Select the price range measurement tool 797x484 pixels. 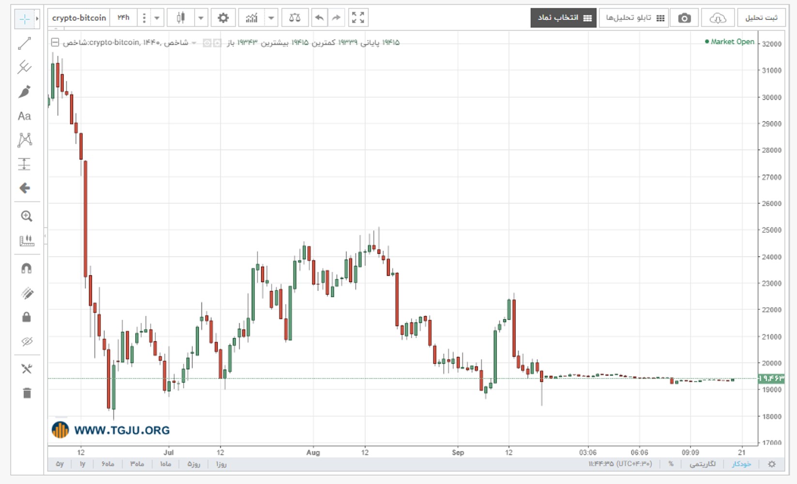pyautogui.click(x=24, y=164)
